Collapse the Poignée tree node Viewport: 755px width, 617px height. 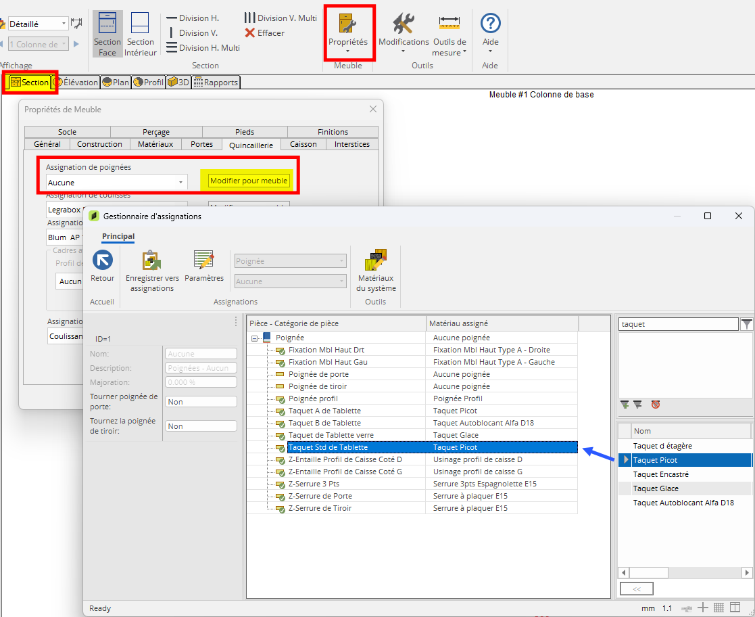(x=254, y=338)
